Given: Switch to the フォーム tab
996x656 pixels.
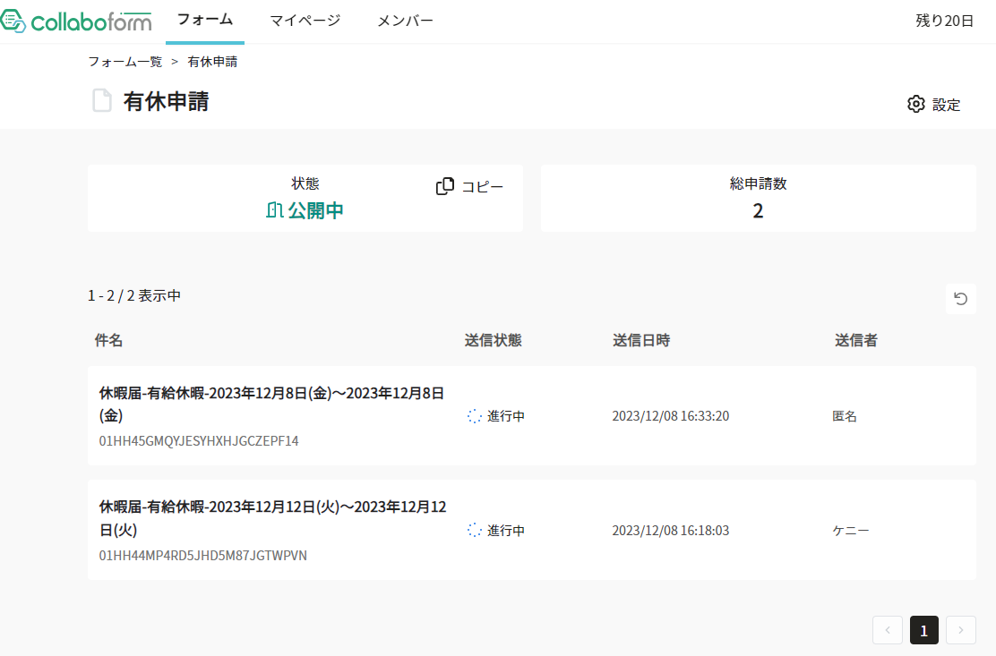Looking at the screenshot, I should point(204,21).
